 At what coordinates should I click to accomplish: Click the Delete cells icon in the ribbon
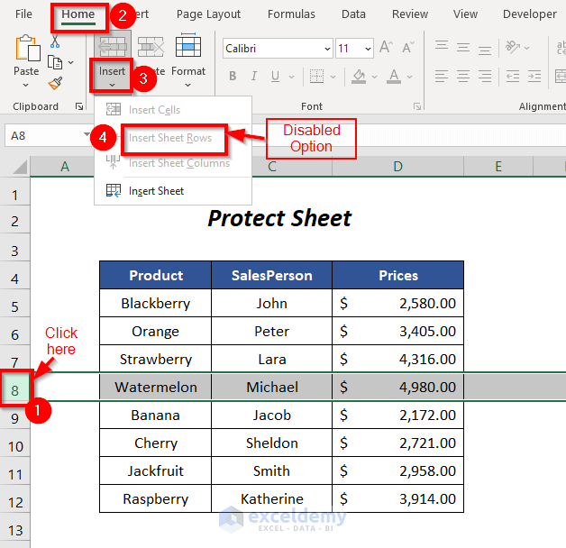(x=151, y=47)
